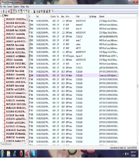139x160 pixels.
Task: Select visitor 178.90.179.88 - Recent Activity
Action: click(15, 45)
